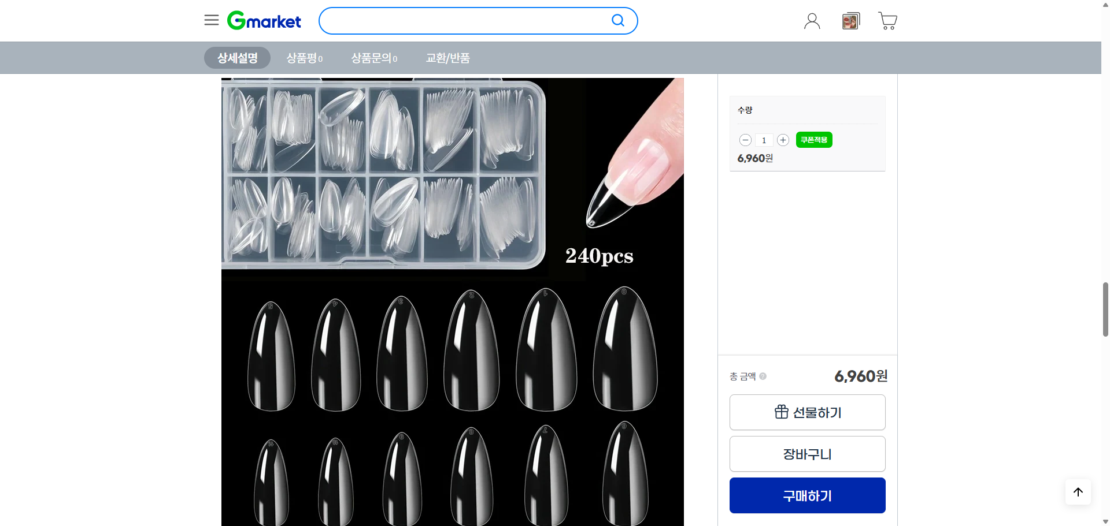The height and width of the screenshot is (526, 1110).
Task: Click the page vertical scrollbar thumb
Action: pyautogui.click(x=1105, y=309)
